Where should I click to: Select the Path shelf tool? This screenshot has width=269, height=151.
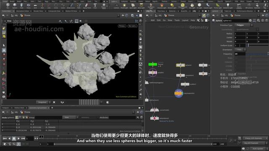[79, 5]
